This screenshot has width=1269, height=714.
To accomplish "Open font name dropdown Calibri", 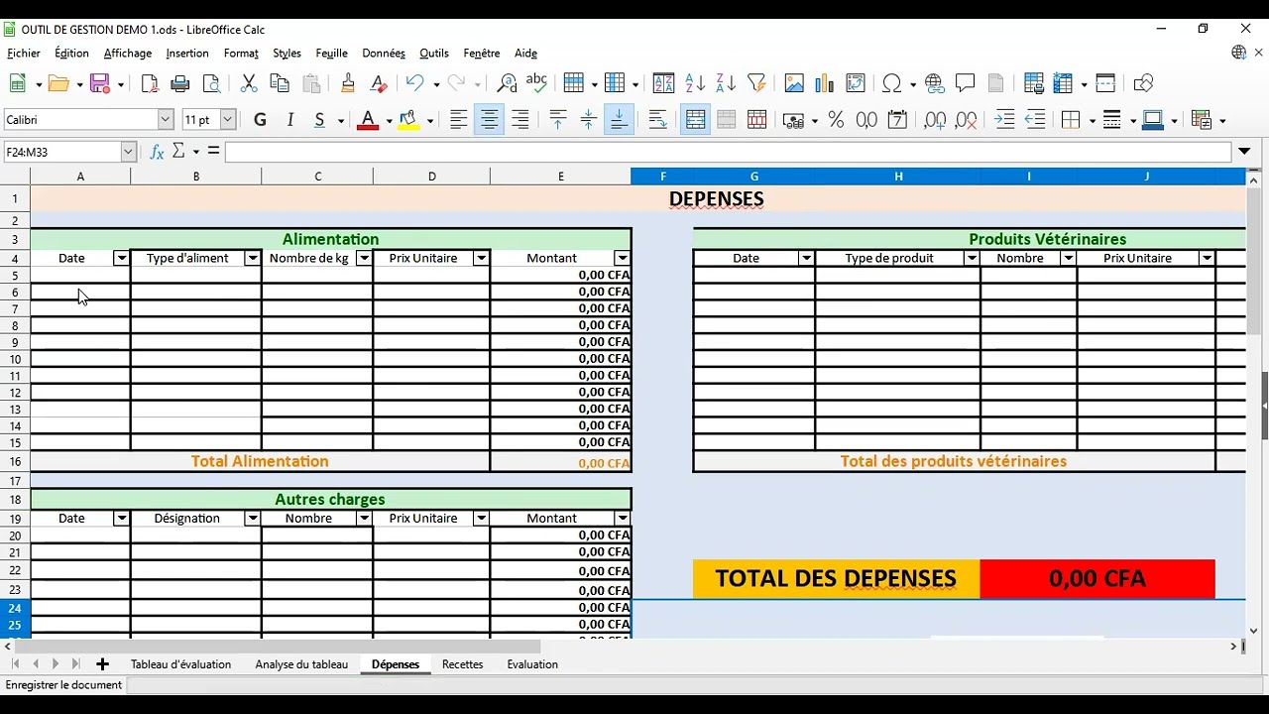I will tap(166, 120).
